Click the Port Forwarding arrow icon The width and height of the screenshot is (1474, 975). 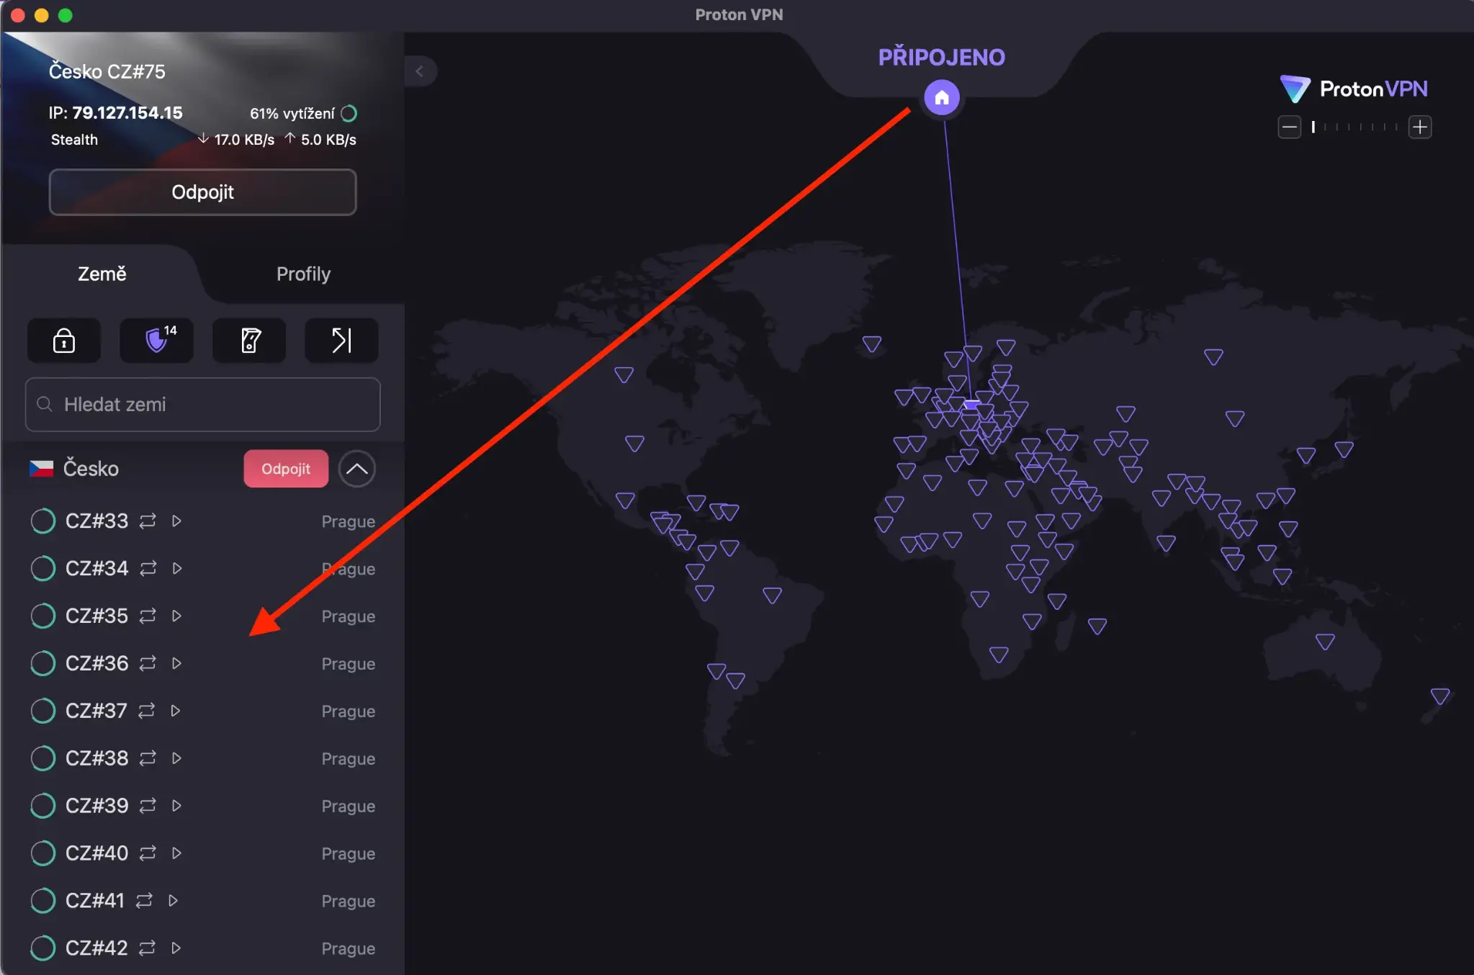(x=341, y=340)
